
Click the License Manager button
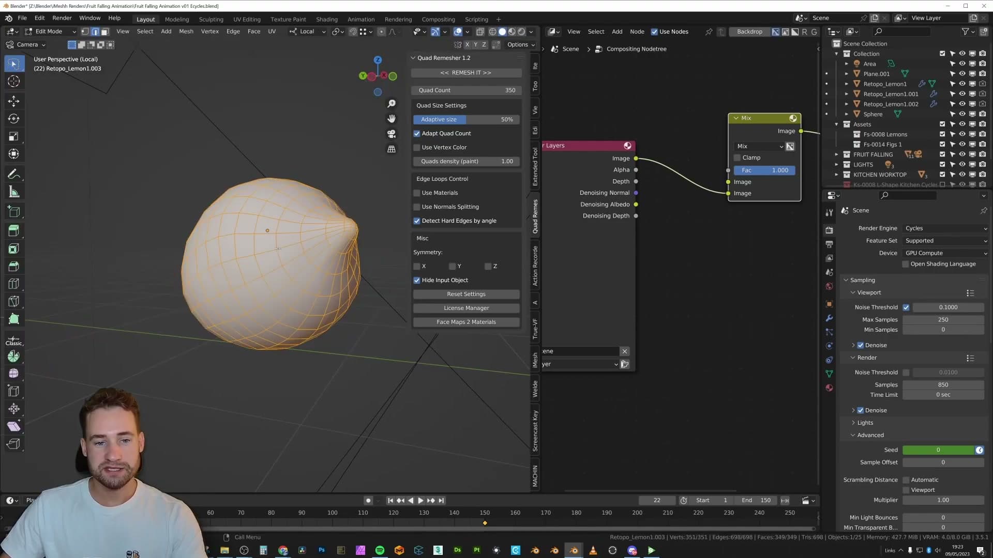[466, 308]
